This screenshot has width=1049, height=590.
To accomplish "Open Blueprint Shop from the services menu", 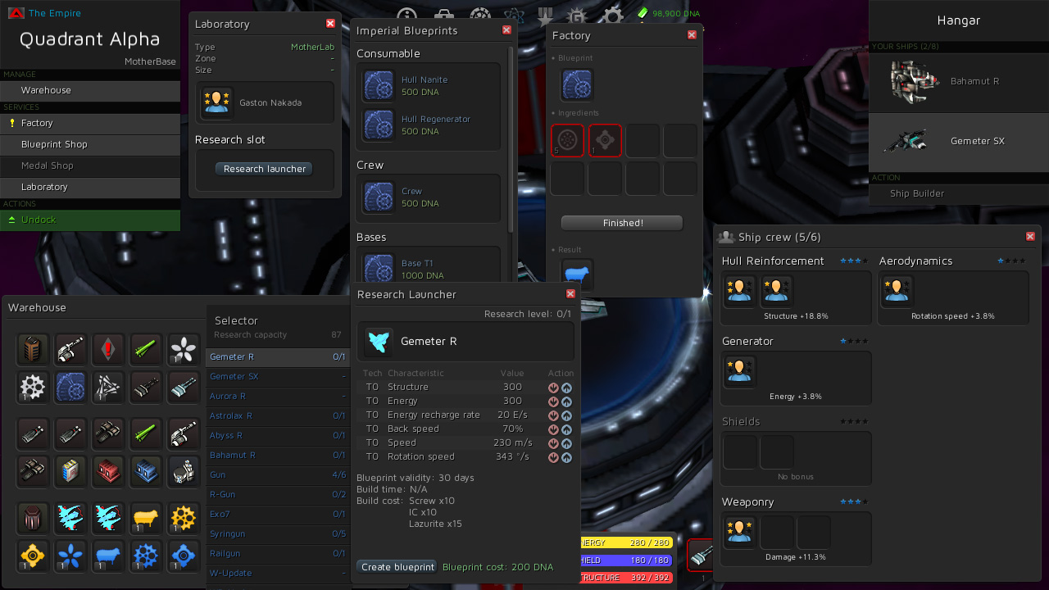I will (x=54, y=144).
